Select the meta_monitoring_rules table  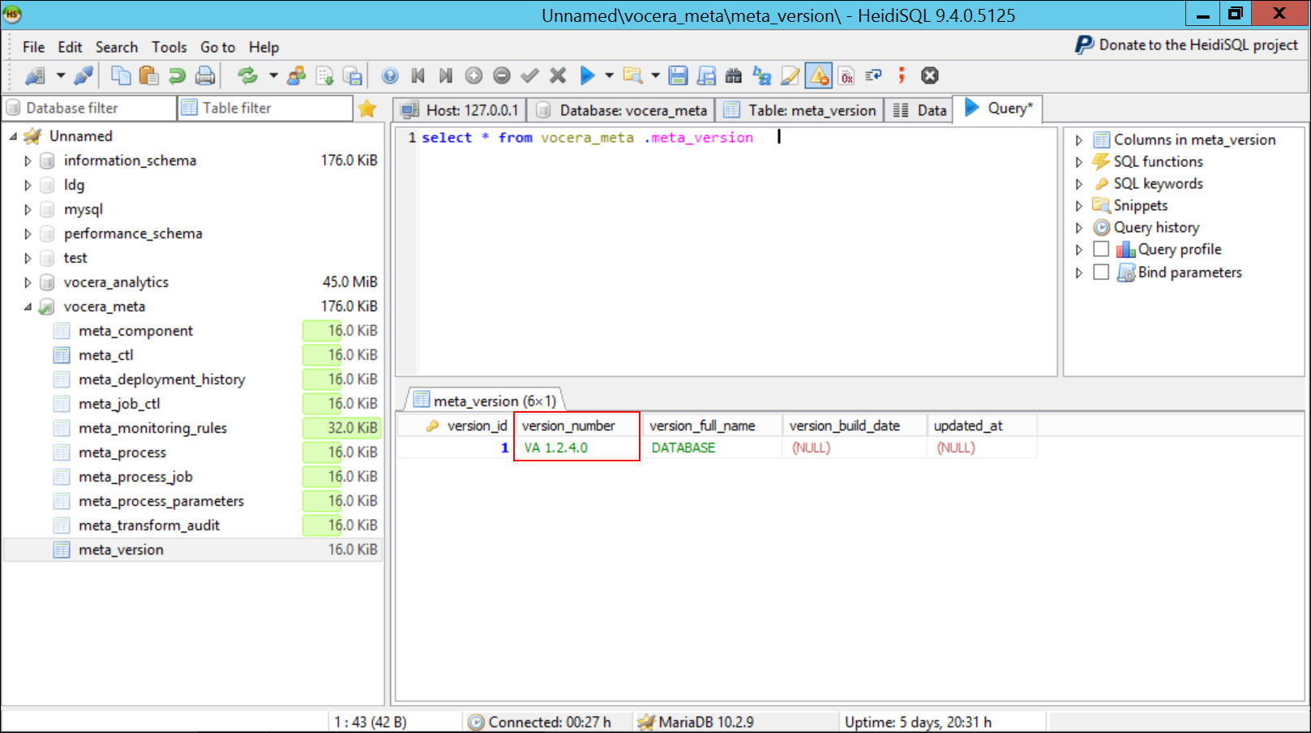point(152,427)
